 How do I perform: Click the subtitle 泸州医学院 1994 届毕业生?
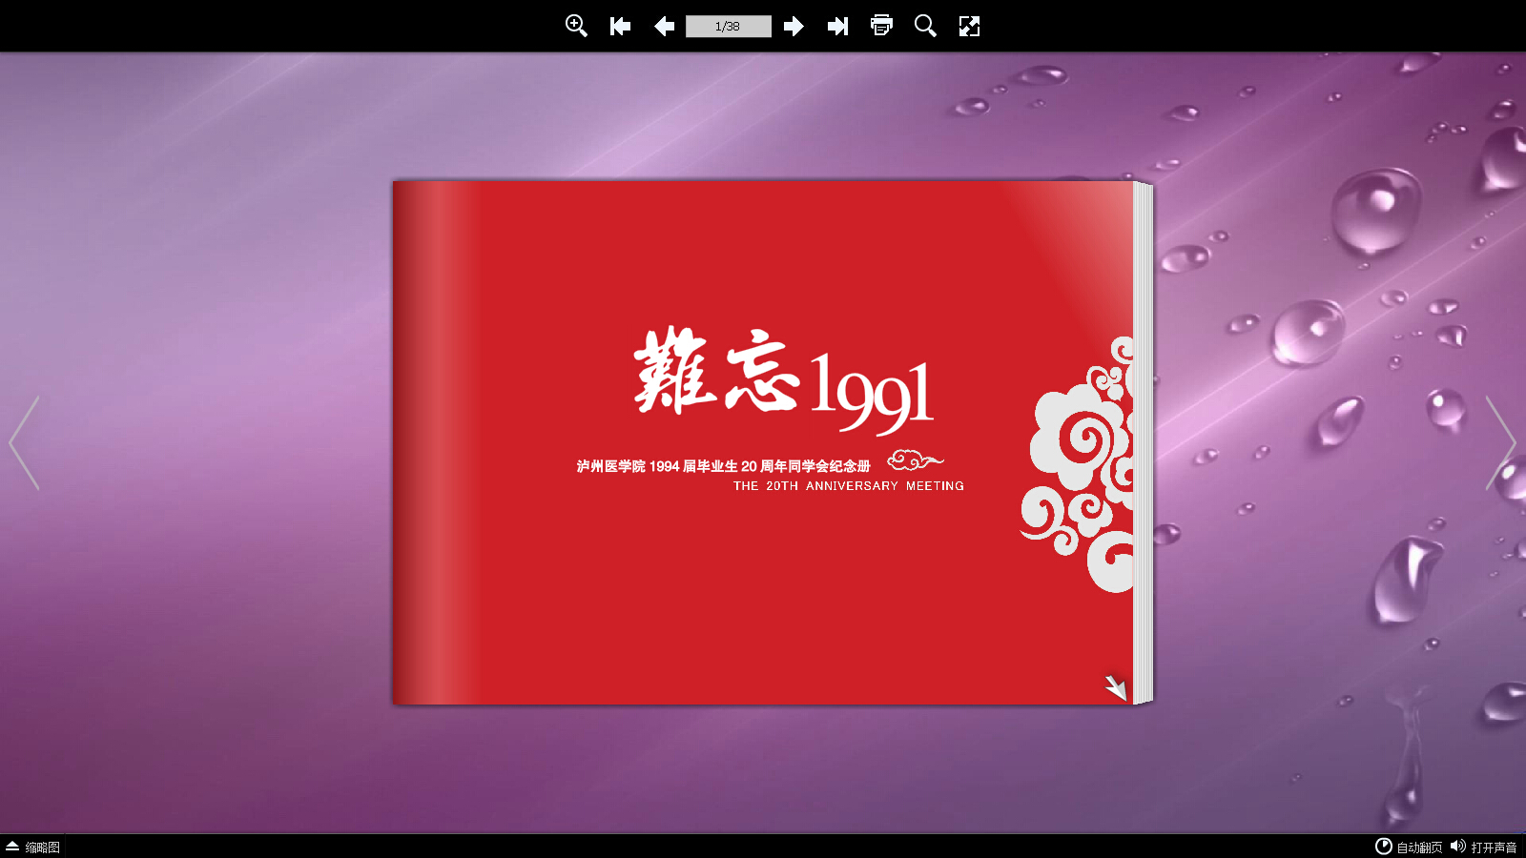point(657,466)
